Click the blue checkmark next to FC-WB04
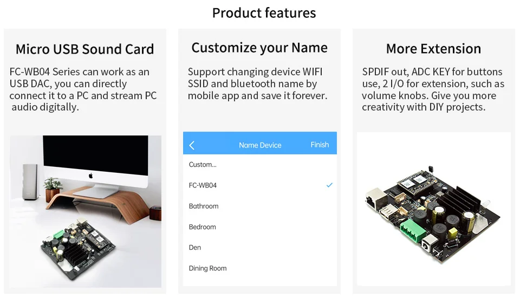The width and height of the screenshot is (520, 298). click(329, 185)
